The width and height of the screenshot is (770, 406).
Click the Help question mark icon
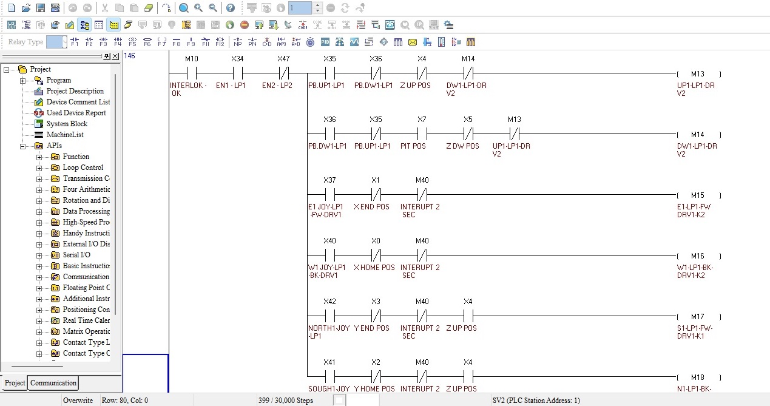click(x=230, y=8)
